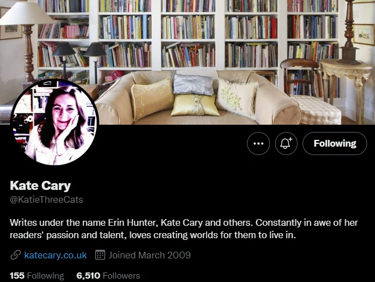
Task: View the 6,510 Followers list
Action: coord(108,276)
